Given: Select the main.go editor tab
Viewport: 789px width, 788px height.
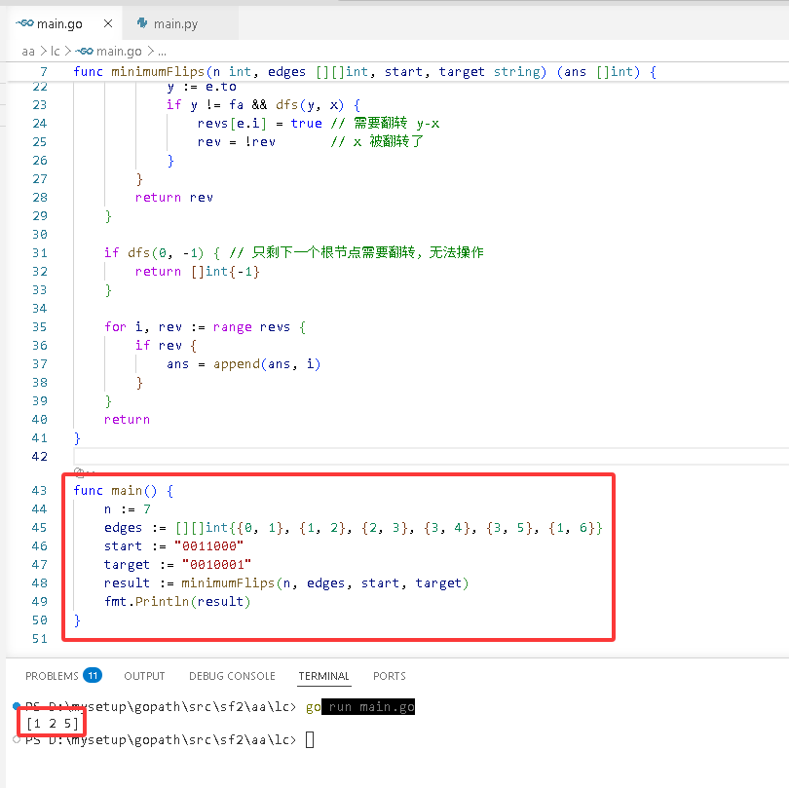Looking at the screenshot, I should coord(59,23).
